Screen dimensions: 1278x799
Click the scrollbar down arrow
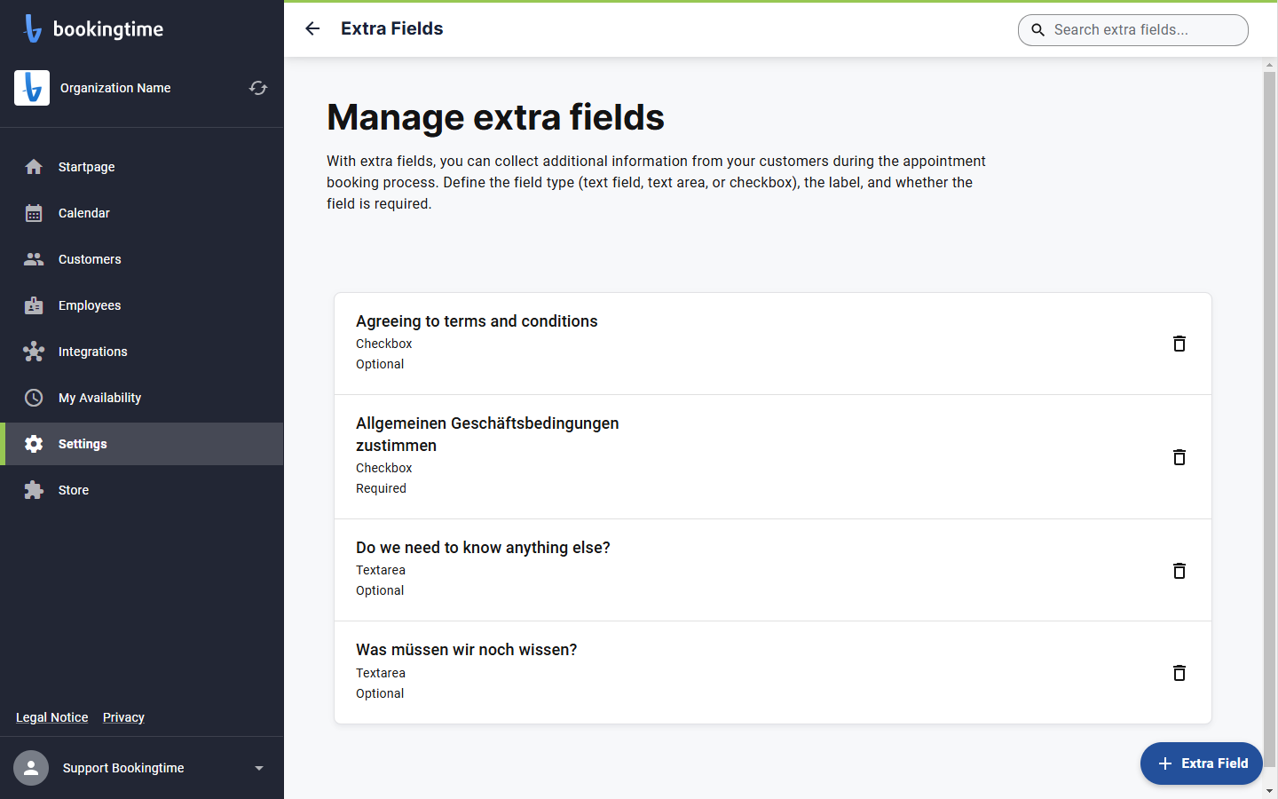(x=1269, y=790)
